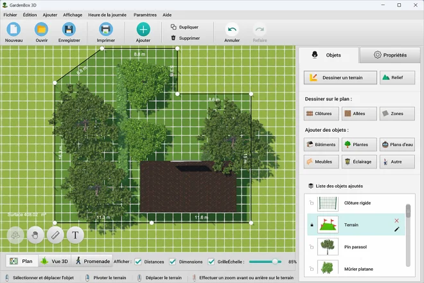Select the hand pan tool
This screenshot has height=283, width=424.
[35, 235]
